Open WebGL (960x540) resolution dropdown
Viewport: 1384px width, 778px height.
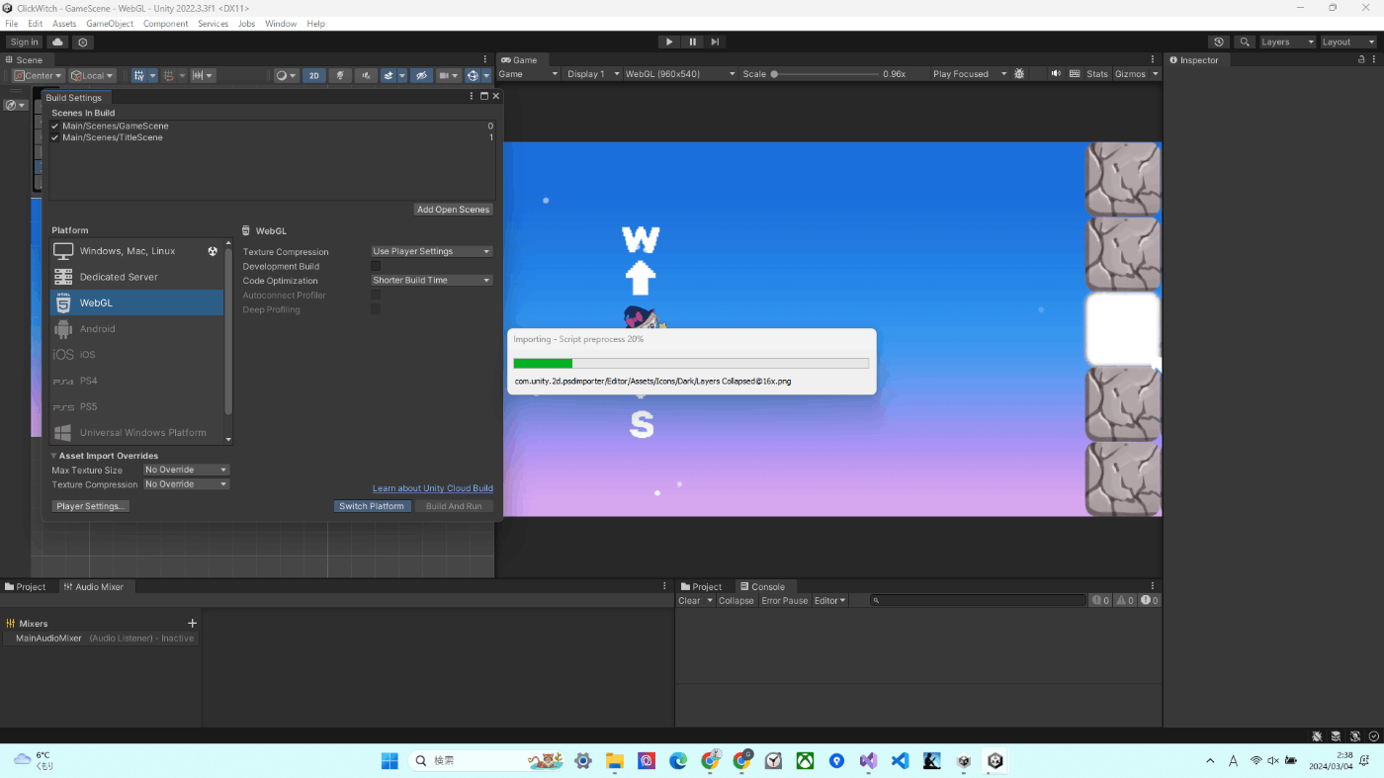tap(680, 74)
